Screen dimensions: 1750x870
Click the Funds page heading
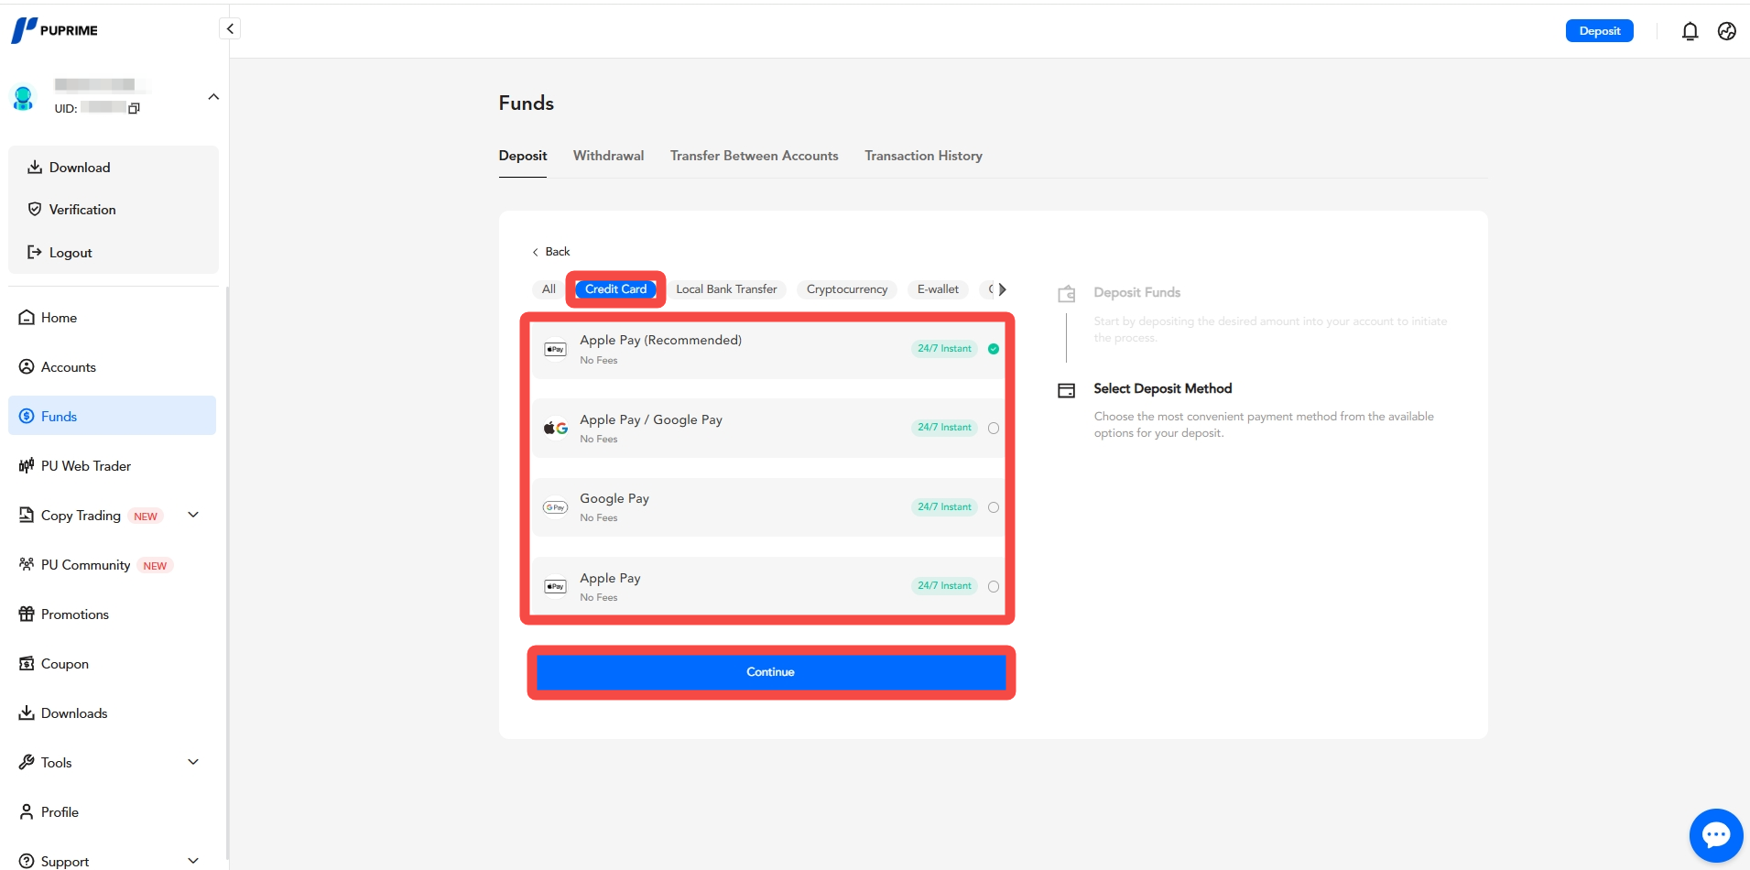point(527,103)
